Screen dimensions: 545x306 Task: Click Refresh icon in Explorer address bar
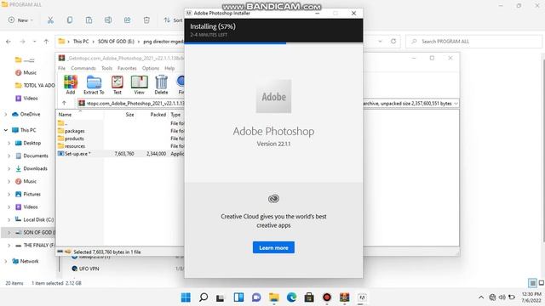[393, 42]
